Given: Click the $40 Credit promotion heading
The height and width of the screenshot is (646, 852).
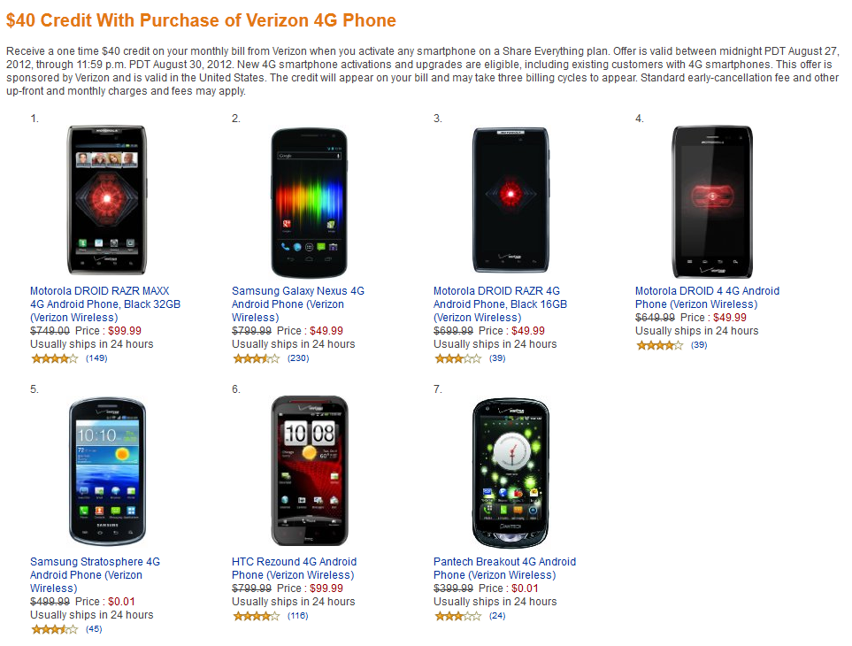Looking at the screenshot, I should (201, 19).
